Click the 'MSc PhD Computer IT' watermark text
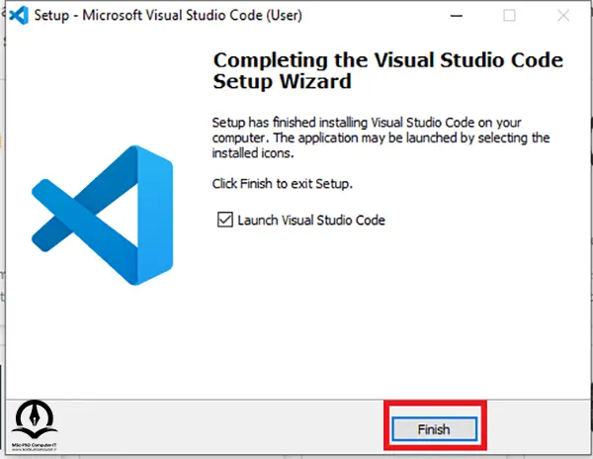Image resolution: width=593 pixels, height=459 pixels. pos(34,445)
